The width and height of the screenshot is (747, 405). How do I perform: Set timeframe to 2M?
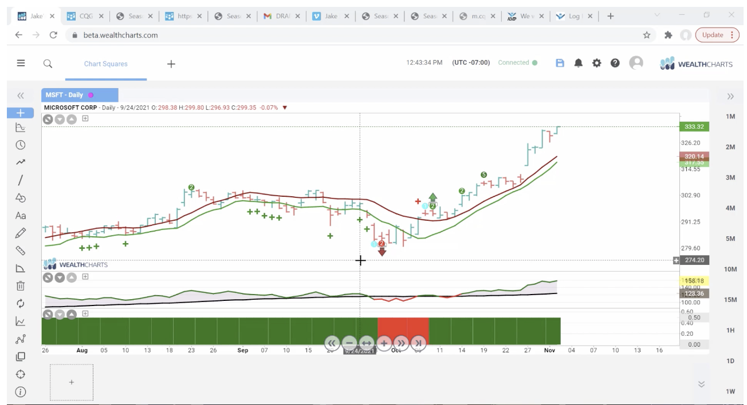730,147
